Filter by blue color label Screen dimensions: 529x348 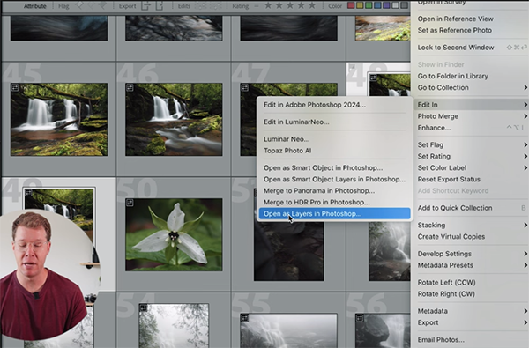click(x=378, y=6)
